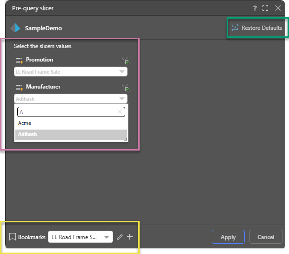Click the filter icon beside Manufacturer
289x254 pixels.
pos(125,87)
